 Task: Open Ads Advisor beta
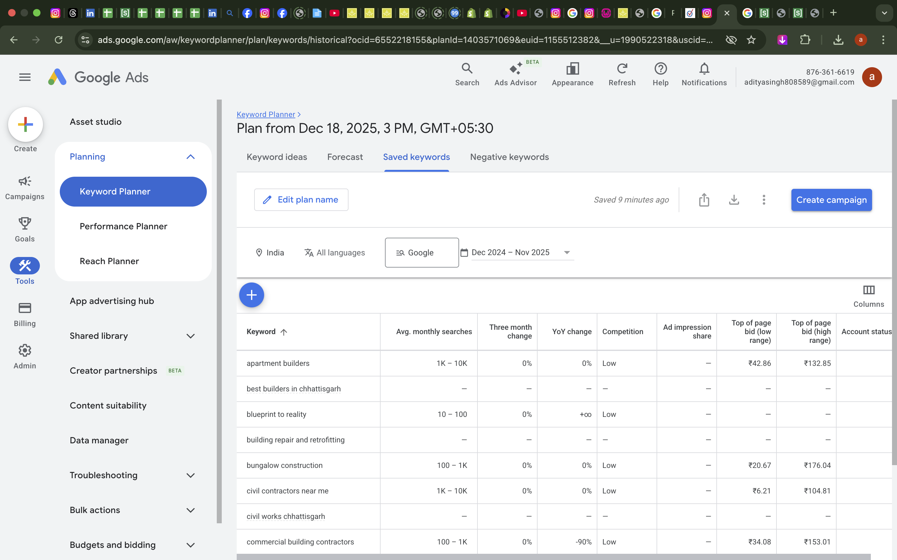pyautogui.click(x=515, y=74)
